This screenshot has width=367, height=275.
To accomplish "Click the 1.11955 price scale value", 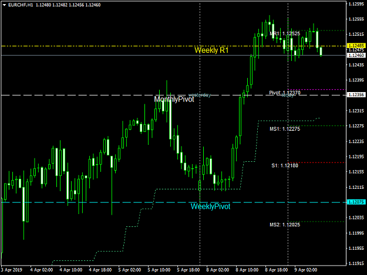I will pyautogui.click(x=356, y=248).
